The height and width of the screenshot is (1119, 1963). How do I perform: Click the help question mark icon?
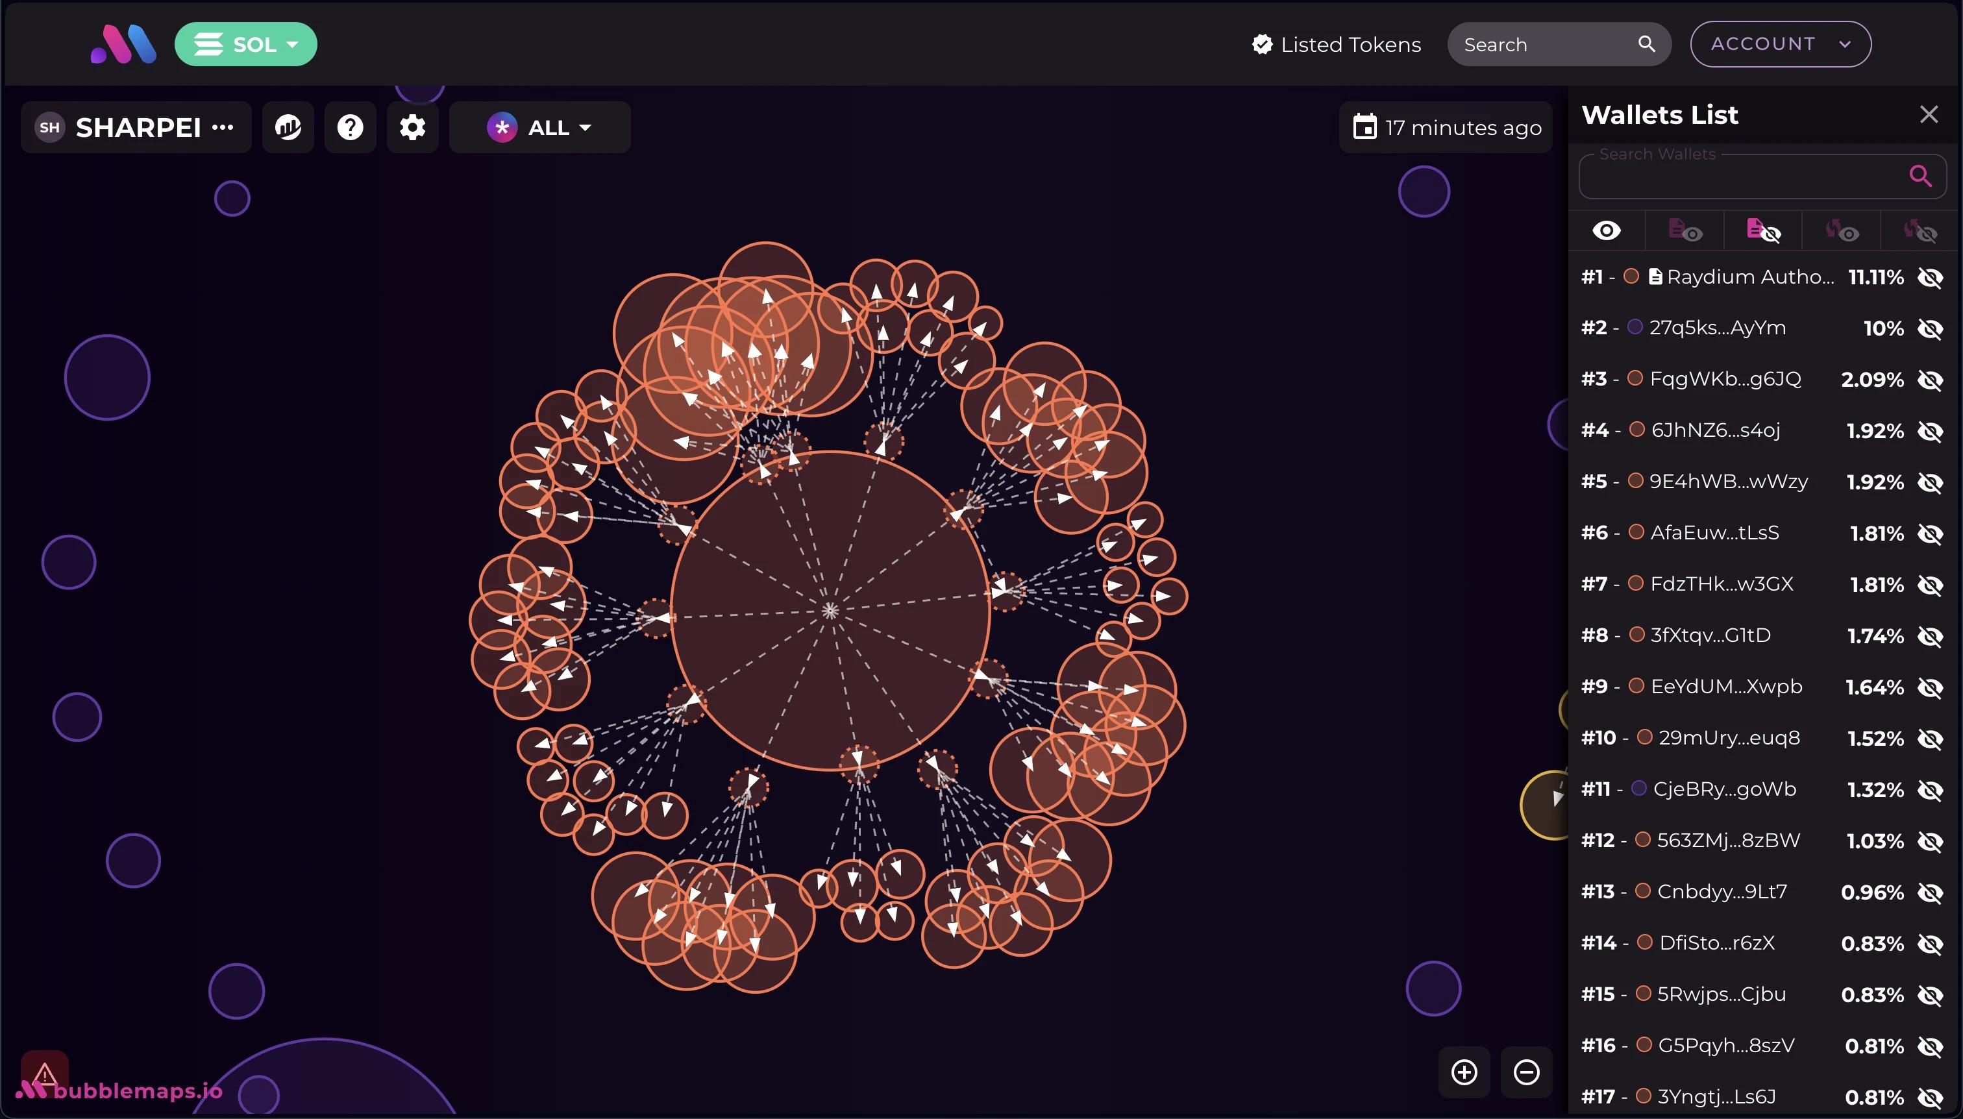click(x=351, y=127)
